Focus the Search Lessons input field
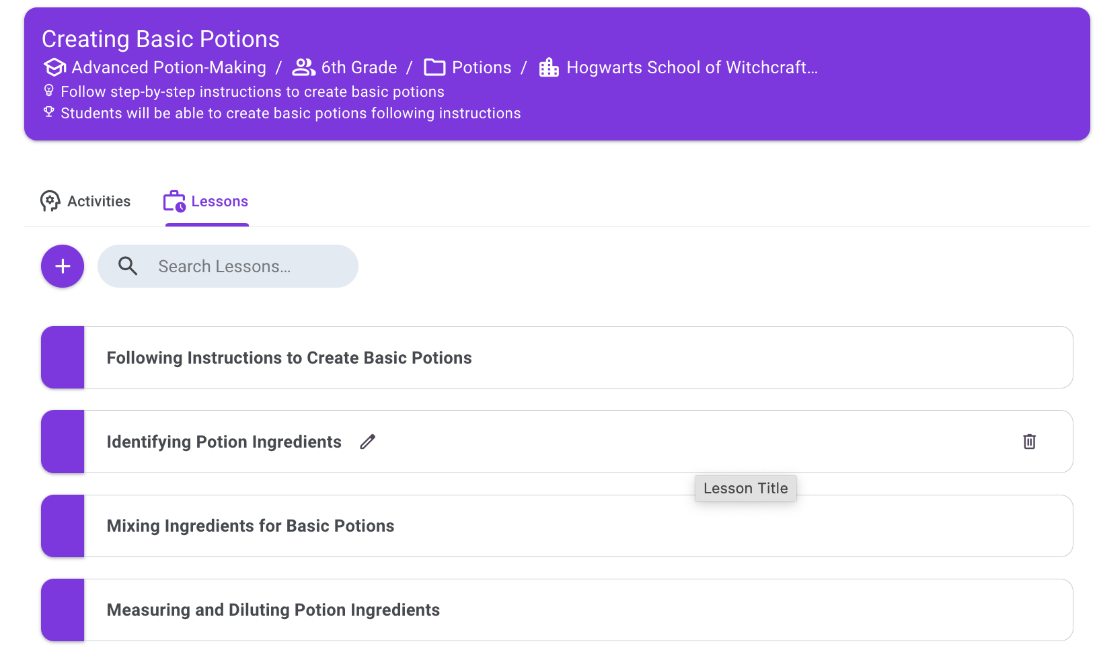The image size is (1099, 656). pyautogui.click(x=228, y=266)
